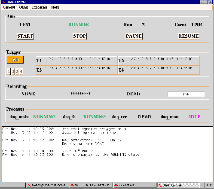Pause the run using PAUSE
This screenshot has height=189, width=214.
click(134, 36)
